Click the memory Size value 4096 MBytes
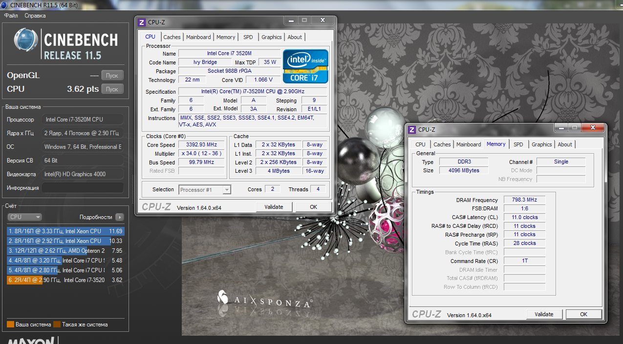 click(x=464, y=171)
